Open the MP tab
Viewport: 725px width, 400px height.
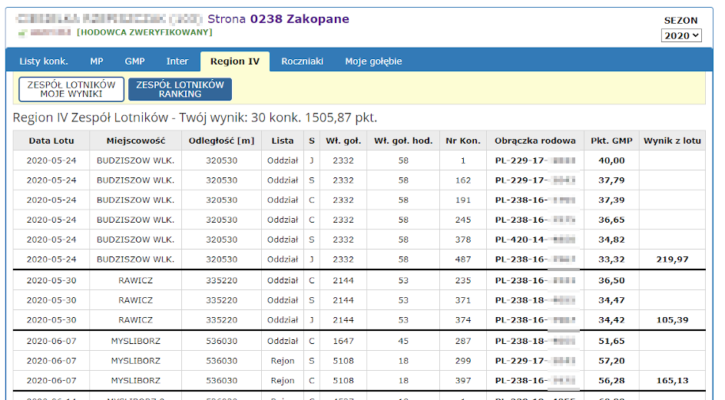96,61
